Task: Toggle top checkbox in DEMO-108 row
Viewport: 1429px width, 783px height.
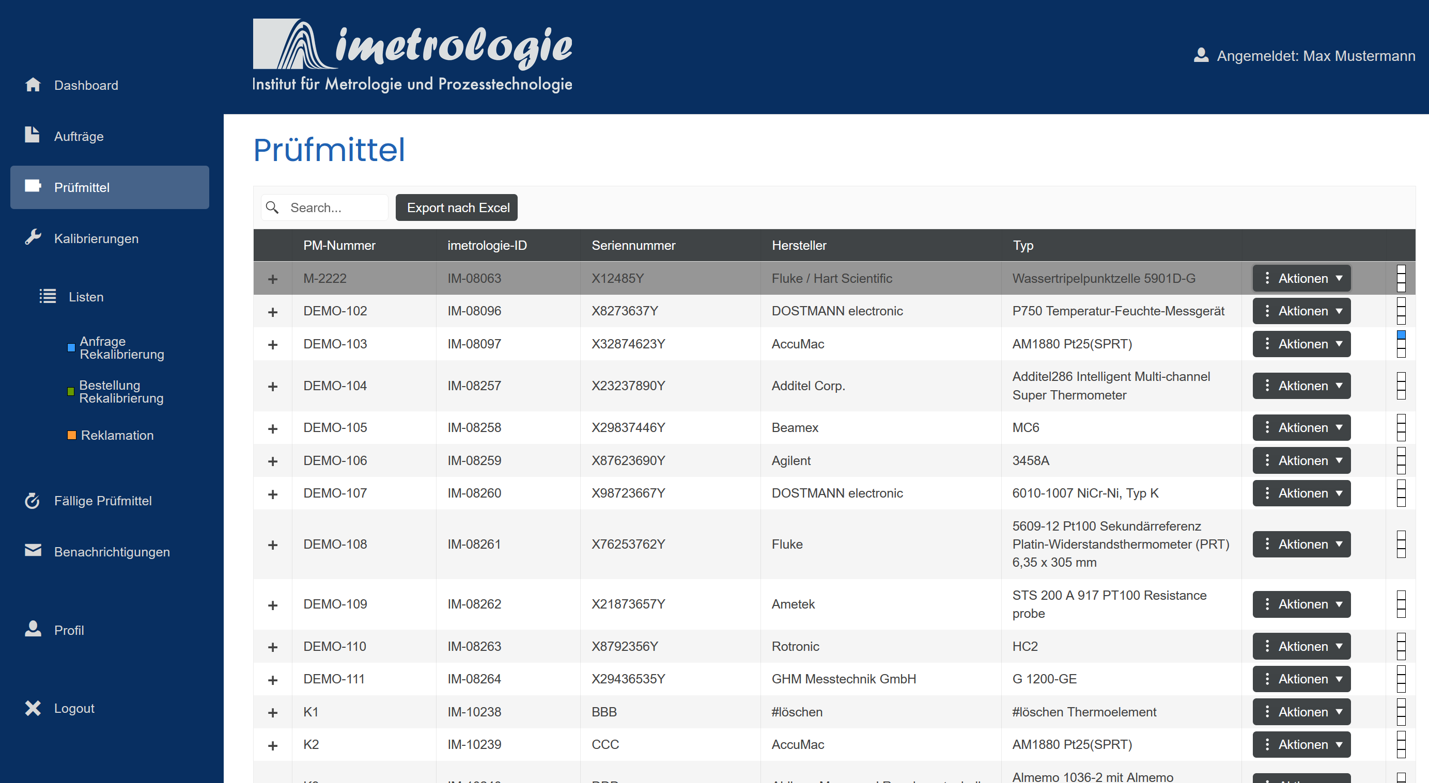Action: pyautogui.click(x=1401, y=535)
